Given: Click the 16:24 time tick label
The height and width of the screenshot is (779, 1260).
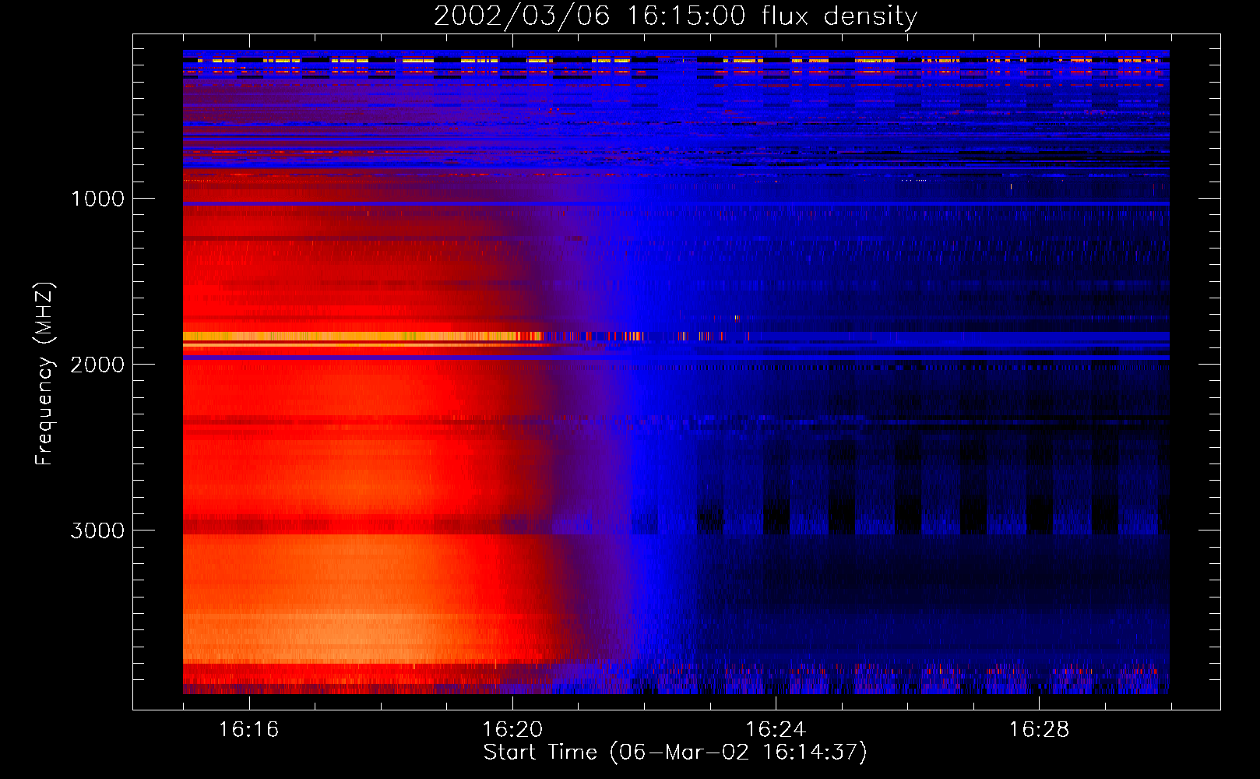Looking at the screenshot, I should click(776, 730).
